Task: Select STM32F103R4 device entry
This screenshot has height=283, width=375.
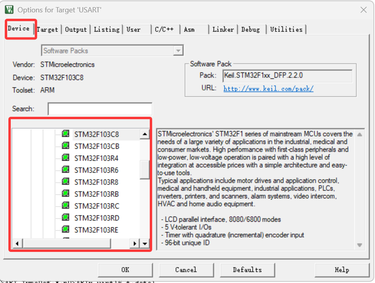Action: (x=96, y=158)
